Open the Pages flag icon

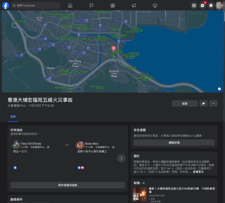pyautogui.click(x=91, y=6)
